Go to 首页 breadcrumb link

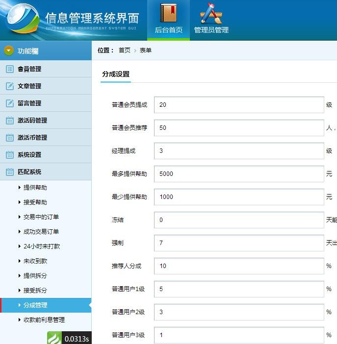tap(125, 50)
